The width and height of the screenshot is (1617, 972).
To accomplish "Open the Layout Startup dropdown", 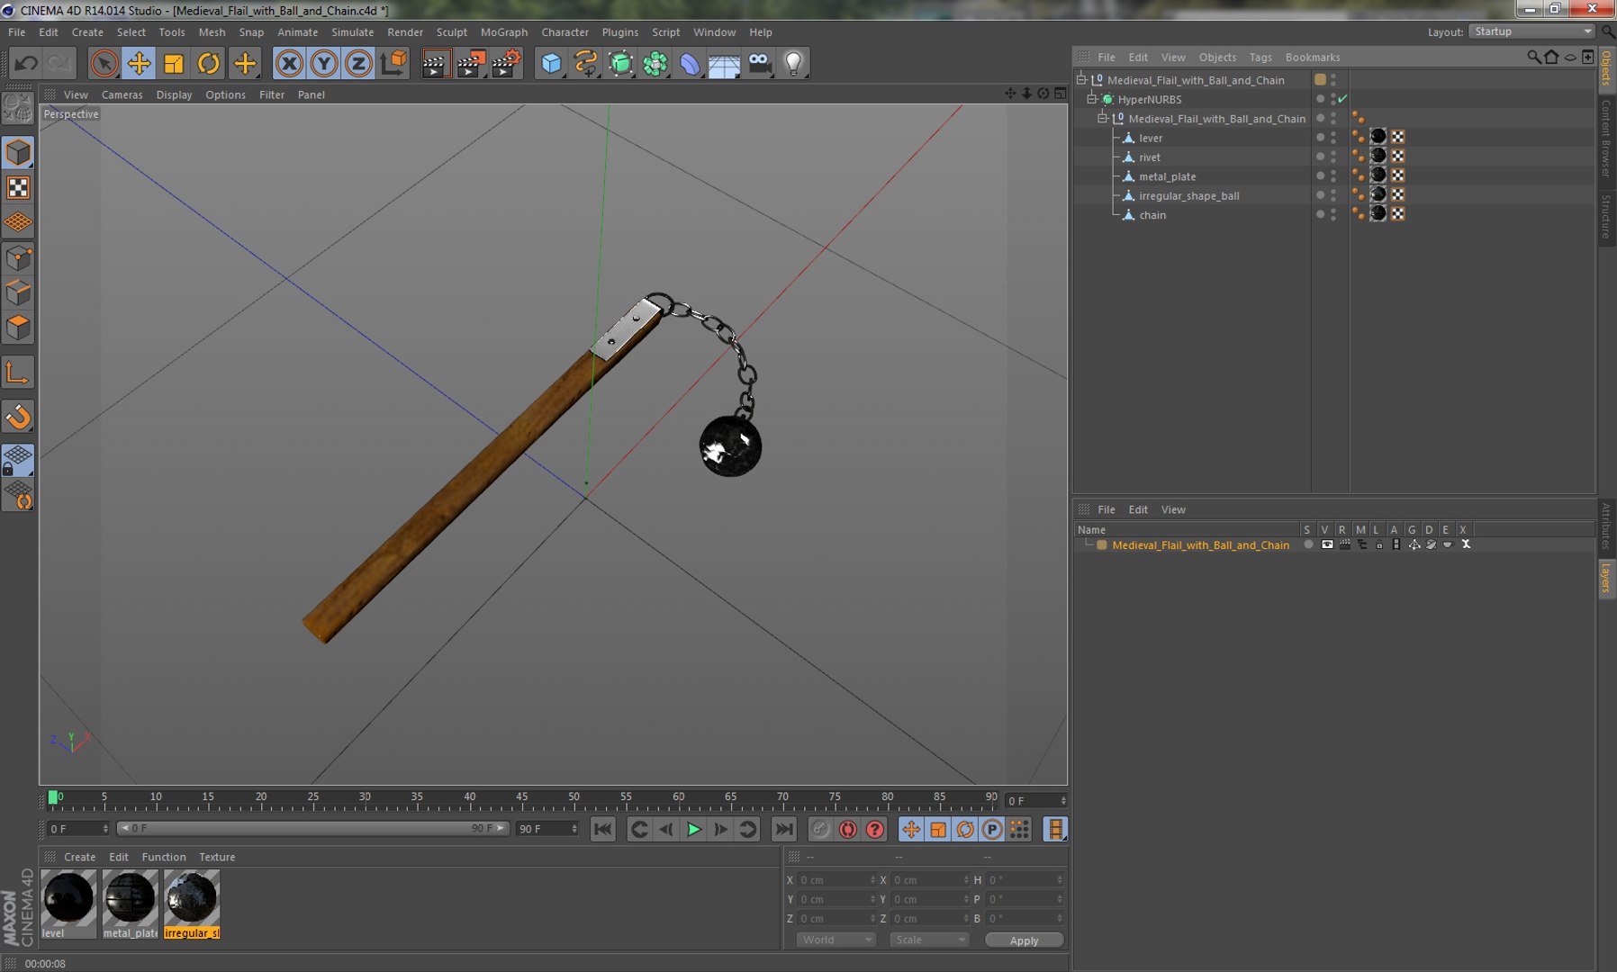I will [1532, 31].
